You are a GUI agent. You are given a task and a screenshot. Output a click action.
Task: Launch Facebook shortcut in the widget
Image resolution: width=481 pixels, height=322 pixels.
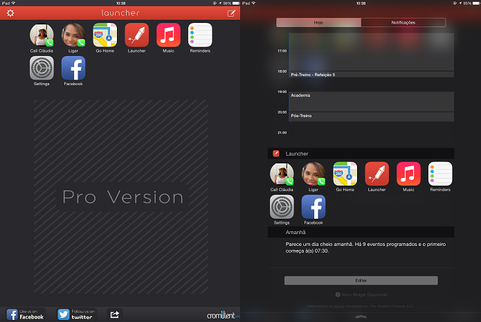pos(314,210)
